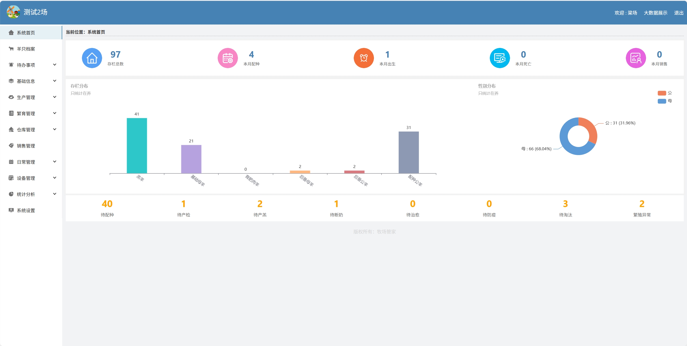This screenshot has height=346, width=687.
Task: Select 系统首页 in the sidebar
Action: (26, 33)
